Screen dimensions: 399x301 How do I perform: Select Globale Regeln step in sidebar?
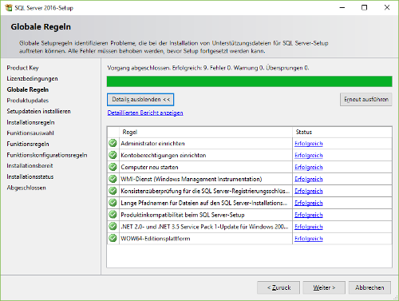pyautogui.click(x=28, y=89)
